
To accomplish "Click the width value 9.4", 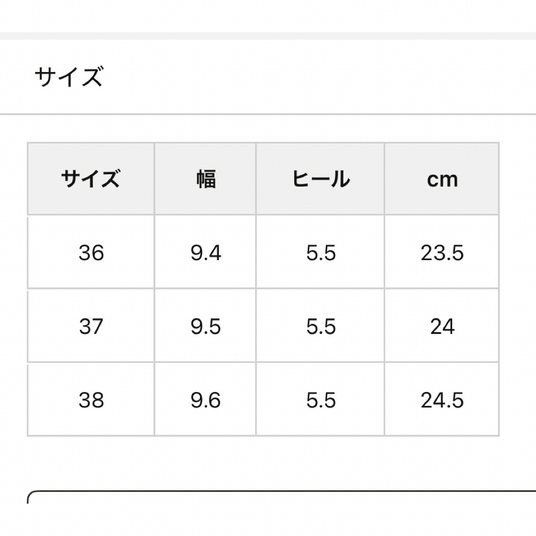I will pyautogui.click(x=205, y=252).
